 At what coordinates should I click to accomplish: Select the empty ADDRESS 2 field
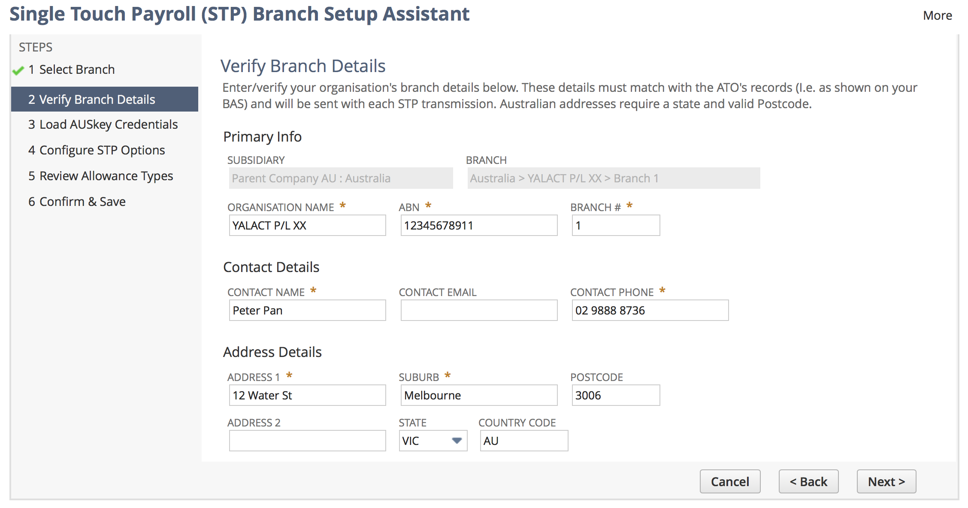[307, 441]
